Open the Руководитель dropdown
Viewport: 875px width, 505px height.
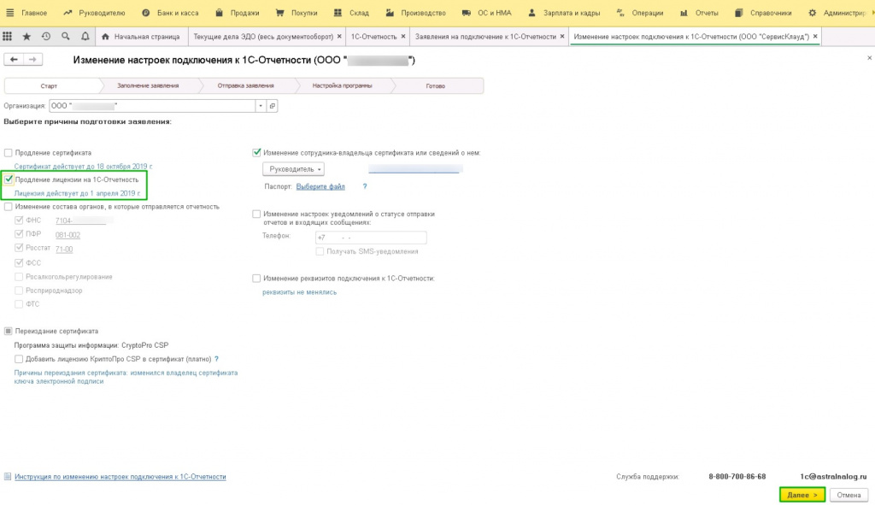tap(294, 169)
